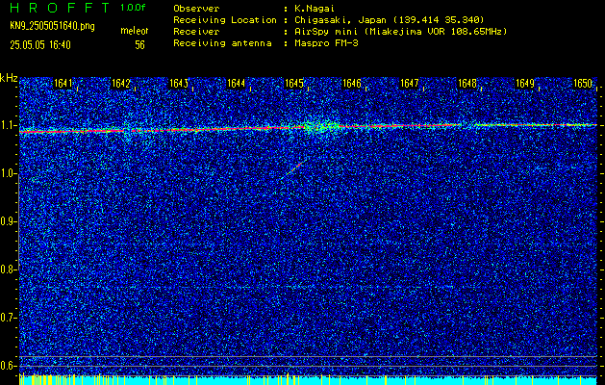Click the 1645 time marker

294,83
